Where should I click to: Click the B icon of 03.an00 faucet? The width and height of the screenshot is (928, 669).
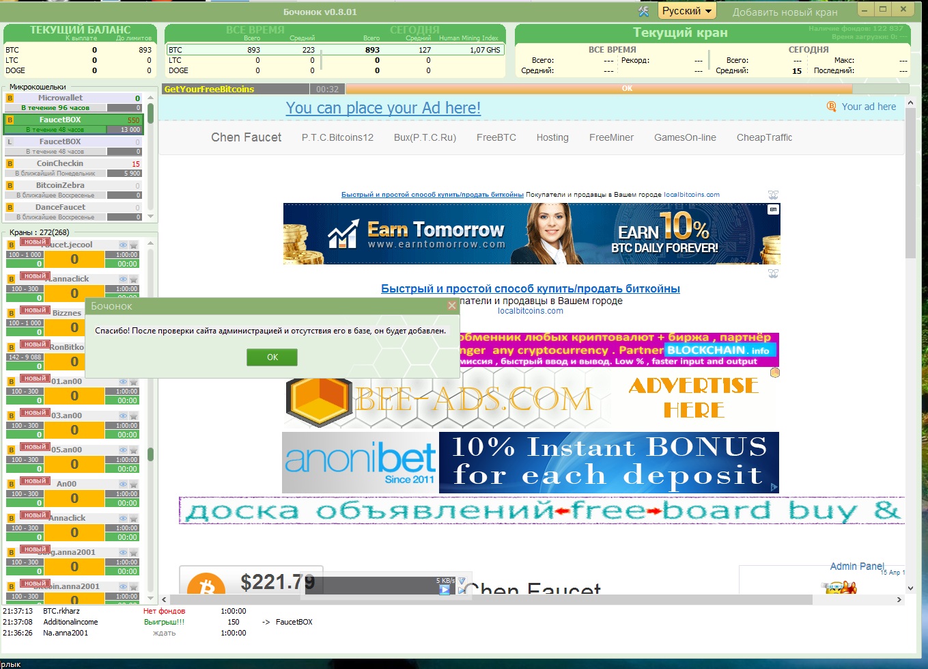coord(11,415)
